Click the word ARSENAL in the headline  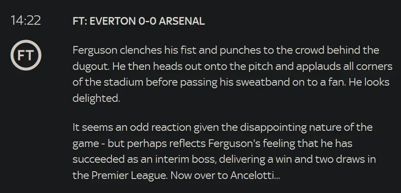pos(181,21)
